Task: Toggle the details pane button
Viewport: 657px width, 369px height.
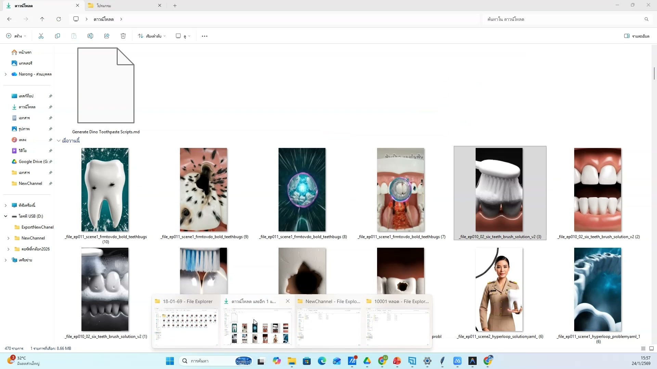Action: [636, 36]
